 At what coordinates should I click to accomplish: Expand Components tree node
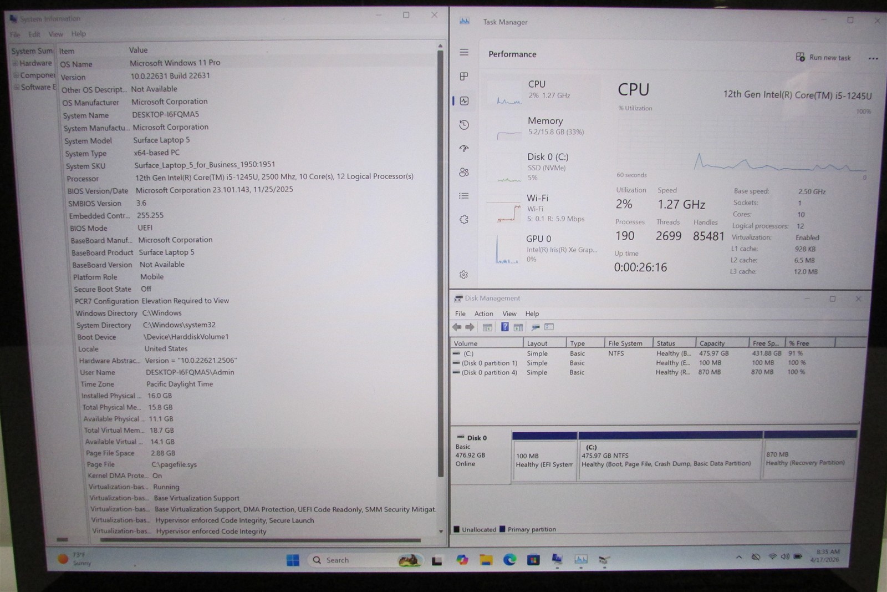[16, 75]
